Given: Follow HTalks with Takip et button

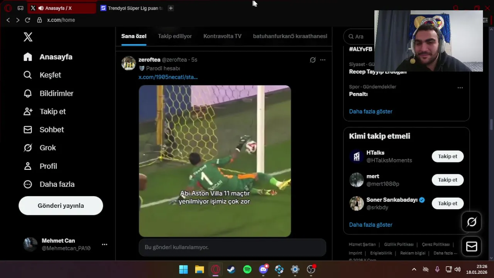Looking at the screenshot, I should tap(447, 156).
